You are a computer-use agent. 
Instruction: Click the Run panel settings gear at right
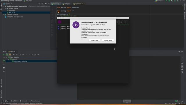click(x=179, y=52)
